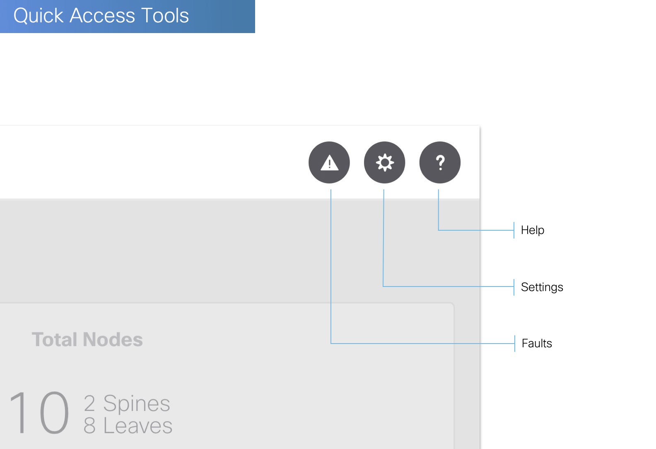Viewport: 656px width, 449px height.
Task: Select the "8 Leaves" count text
Action: tap(128, 426)
